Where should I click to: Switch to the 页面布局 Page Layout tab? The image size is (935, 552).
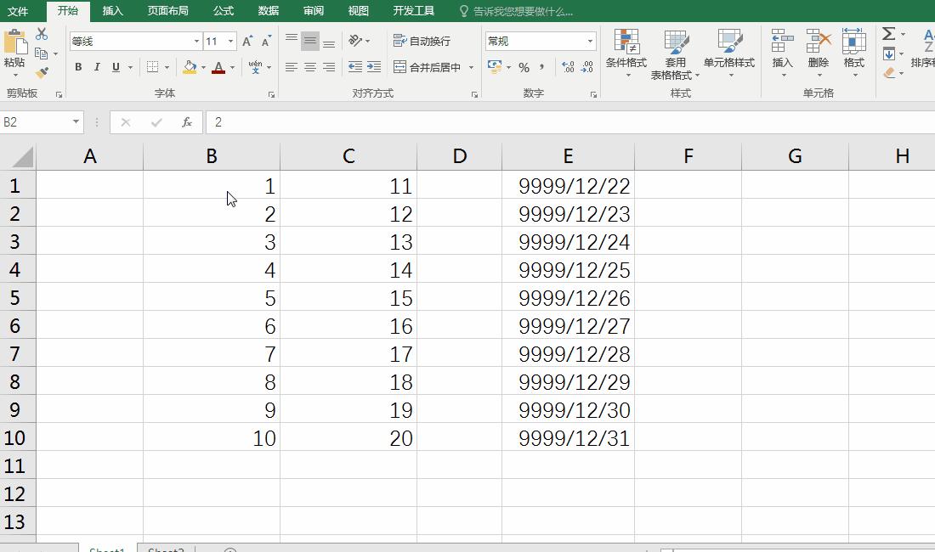(168, 11)
